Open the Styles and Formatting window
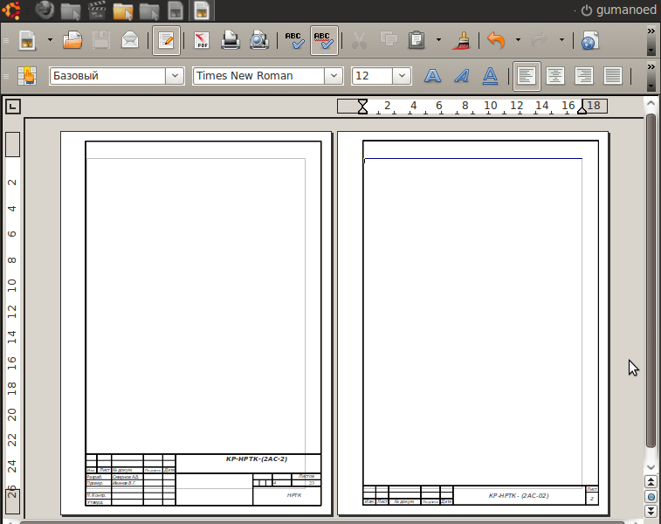Screen dimensions: 661x524 pyautogui.click(x=26, y=76)
